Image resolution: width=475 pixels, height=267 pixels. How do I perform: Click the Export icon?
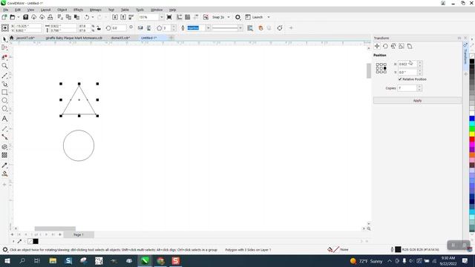pos(123,17)
